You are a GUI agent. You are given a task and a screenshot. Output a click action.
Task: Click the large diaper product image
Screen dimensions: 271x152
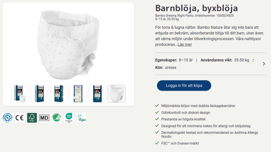(68, 45)
